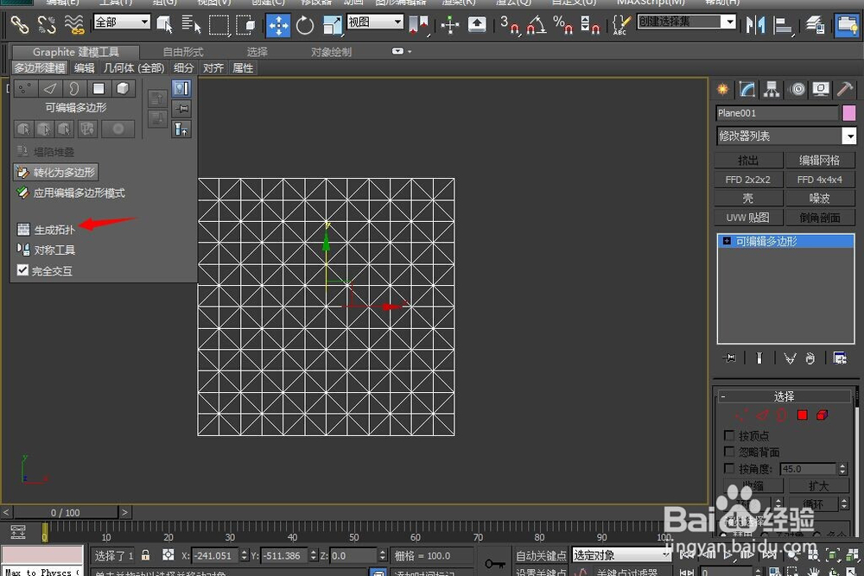Viewport: 864px width, 576px height.
Task: Toggle selection lock padlock icon
Action: [x=145, y=555]
